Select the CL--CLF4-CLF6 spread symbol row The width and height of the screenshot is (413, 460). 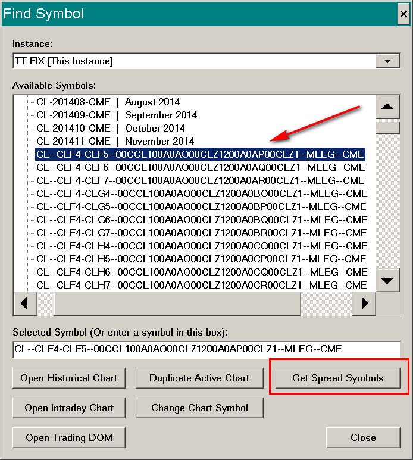coord(201,167)
